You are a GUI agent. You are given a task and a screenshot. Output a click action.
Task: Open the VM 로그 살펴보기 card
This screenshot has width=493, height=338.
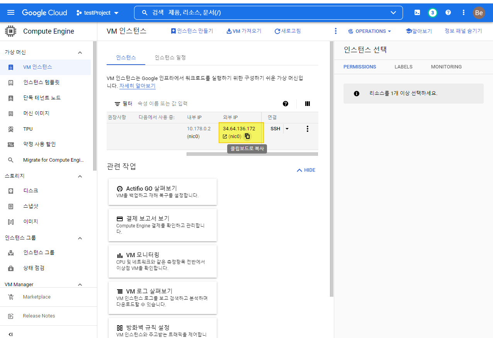[x=163, y=298]
